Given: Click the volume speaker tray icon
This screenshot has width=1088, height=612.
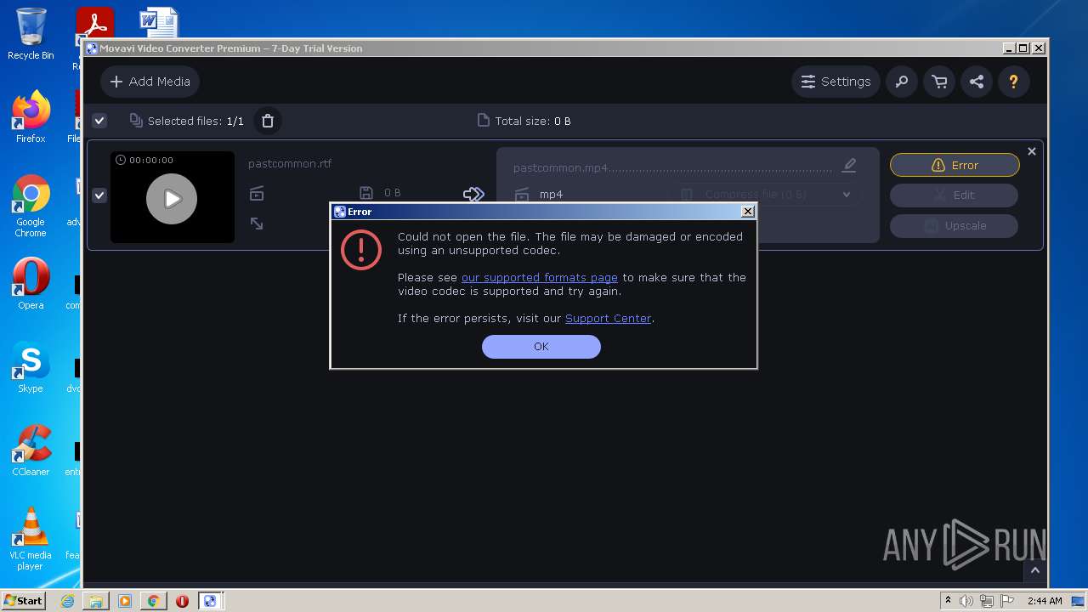Looking at the screenshot, I should point(966,601).
